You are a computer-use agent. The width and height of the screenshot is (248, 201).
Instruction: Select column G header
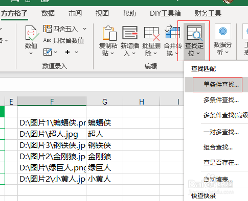(105, 102)
